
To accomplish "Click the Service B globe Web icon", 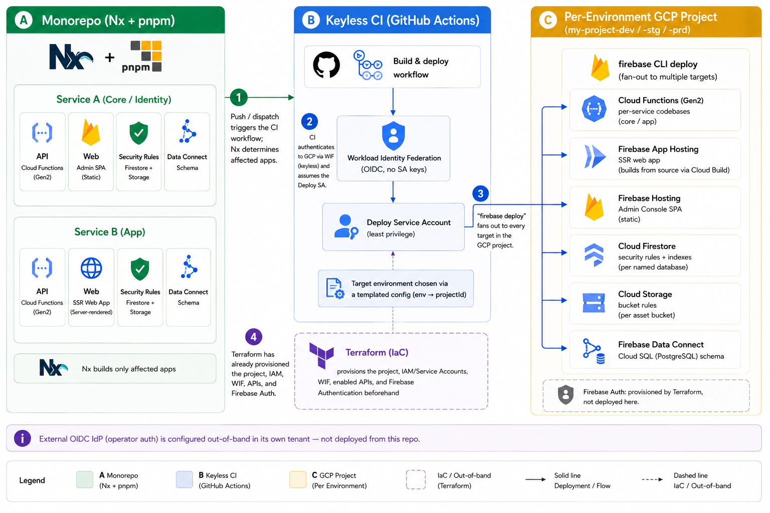I will click(x=91, y=269).
